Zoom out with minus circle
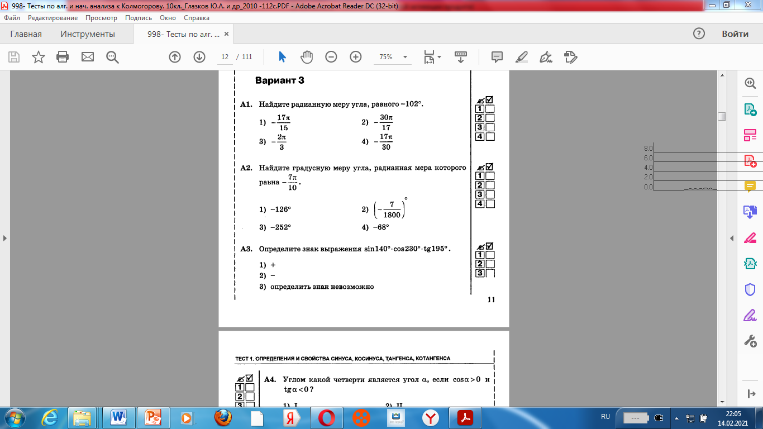Image resolution: width=763 pixels, height=429 pixels. tap(331, 57)
